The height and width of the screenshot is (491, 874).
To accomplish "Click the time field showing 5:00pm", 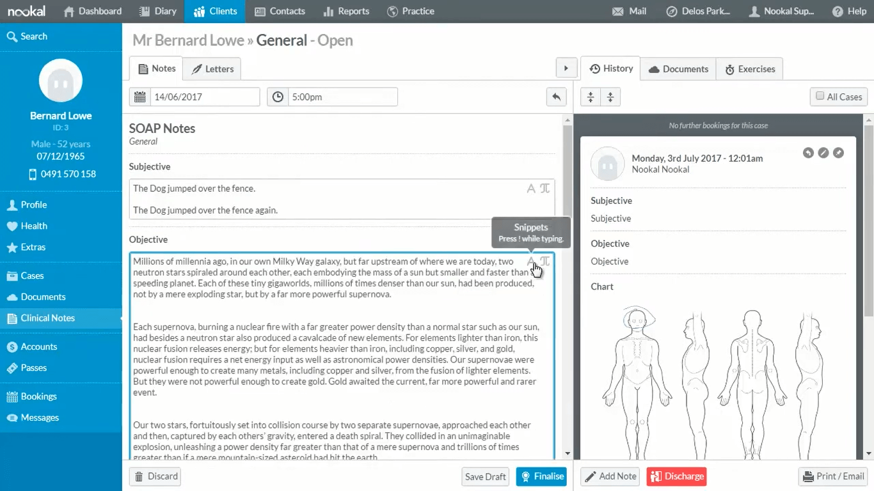I will coord(343,97).
